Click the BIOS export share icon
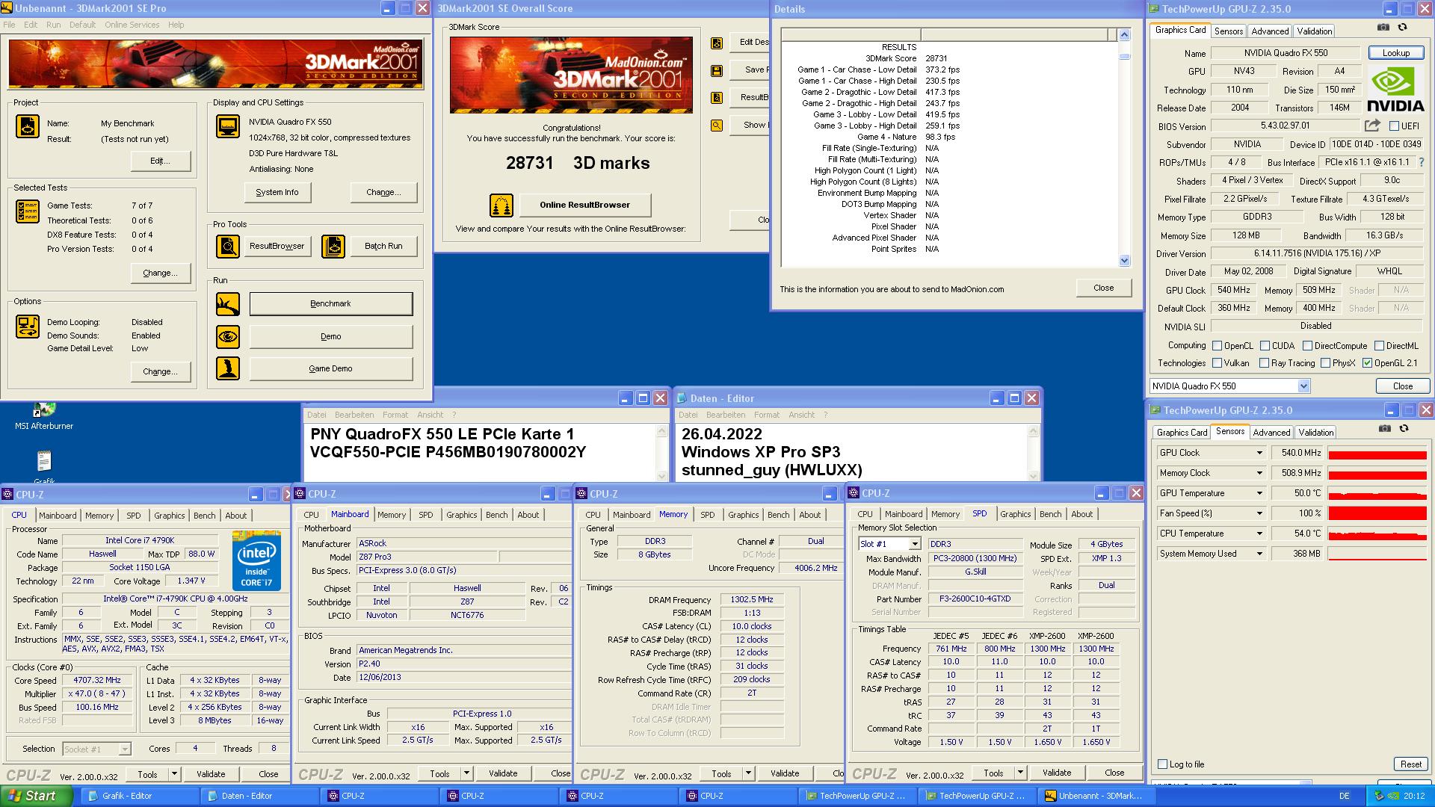This screenshot has width=1435, height=807. pos(1372,126)
